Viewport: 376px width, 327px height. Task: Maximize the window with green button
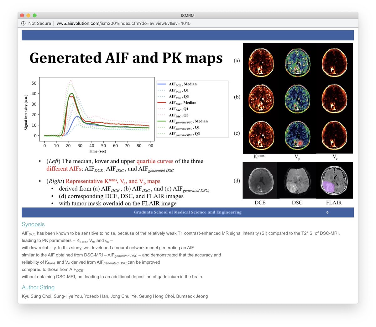34,15
